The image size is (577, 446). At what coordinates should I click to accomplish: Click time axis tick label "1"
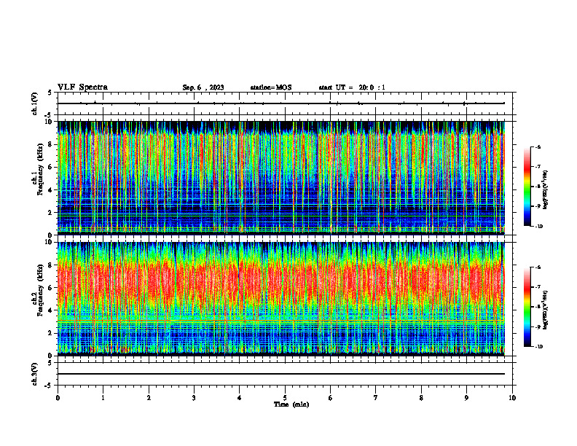coord(103,398)
